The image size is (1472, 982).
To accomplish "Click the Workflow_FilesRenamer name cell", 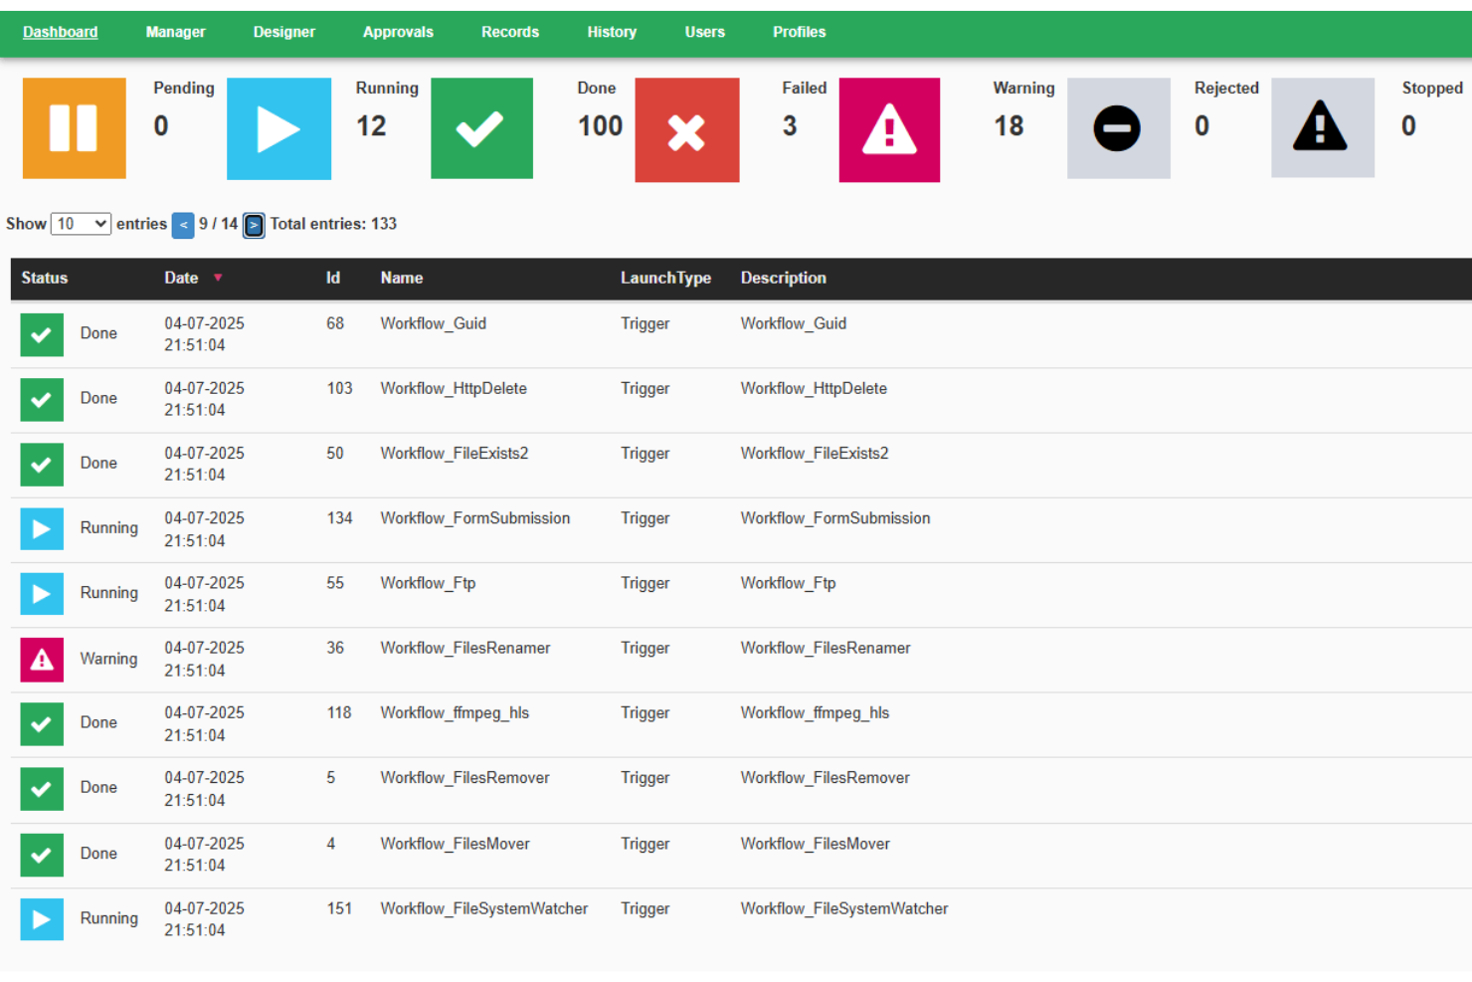I will (465, 648).
